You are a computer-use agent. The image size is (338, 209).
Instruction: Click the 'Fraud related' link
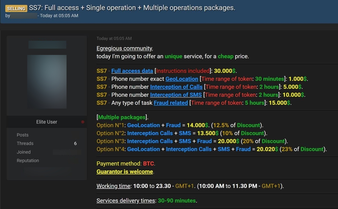[x=171, y=103]
